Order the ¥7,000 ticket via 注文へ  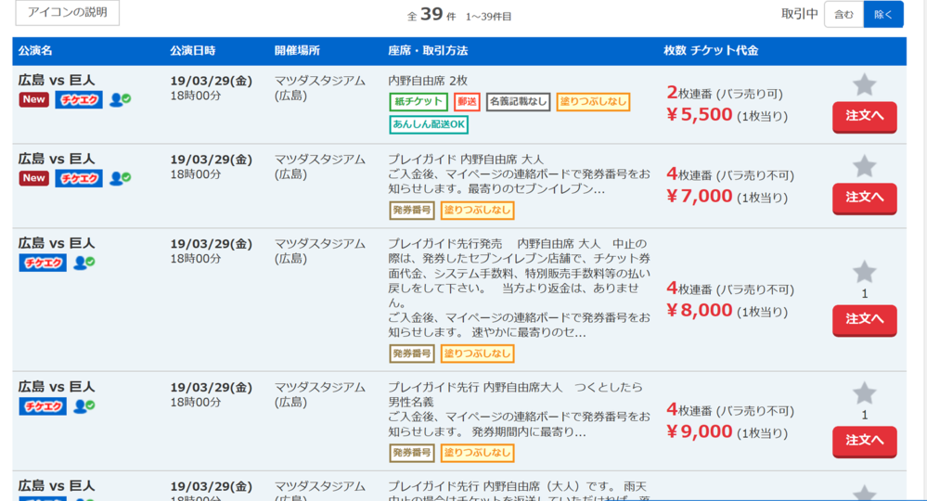point(864,198)
